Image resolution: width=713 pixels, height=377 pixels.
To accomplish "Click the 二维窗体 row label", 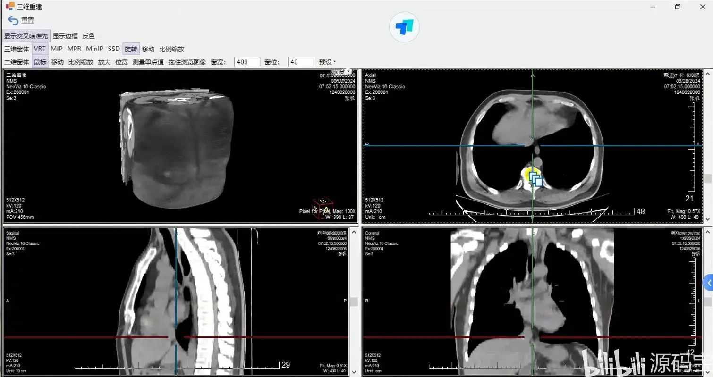I will (17, 62).
